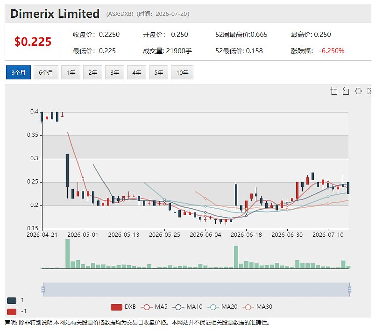Click the -6.250% change percentage
Image resolution: width=376 pixels, height=332 pixels.
332,51
